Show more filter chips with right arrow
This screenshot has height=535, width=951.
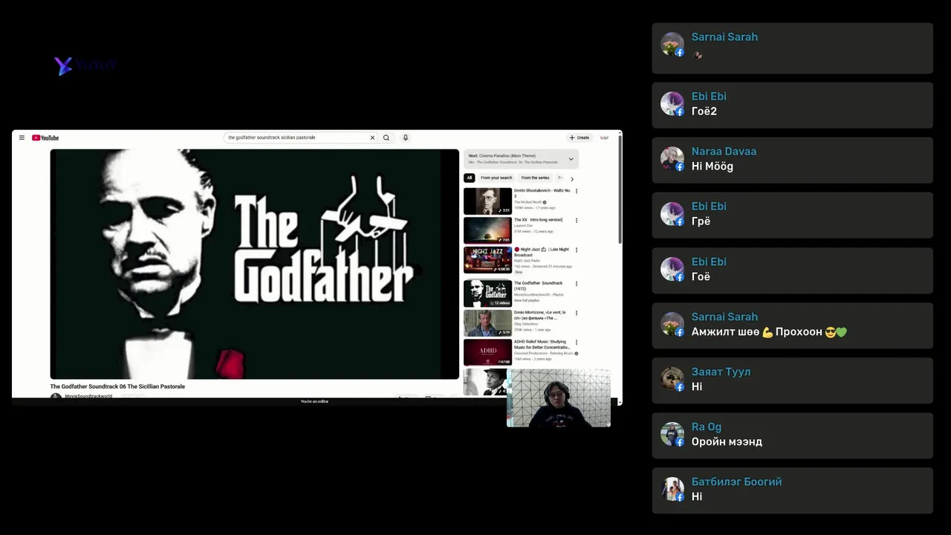[571, 179]
